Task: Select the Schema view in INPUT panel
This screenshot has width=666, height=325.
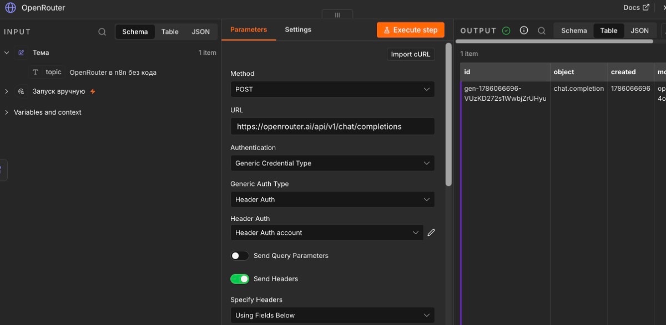Action: [135, 32]
